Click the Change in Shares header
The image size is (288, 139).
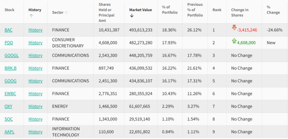click(x=239, y=13)
